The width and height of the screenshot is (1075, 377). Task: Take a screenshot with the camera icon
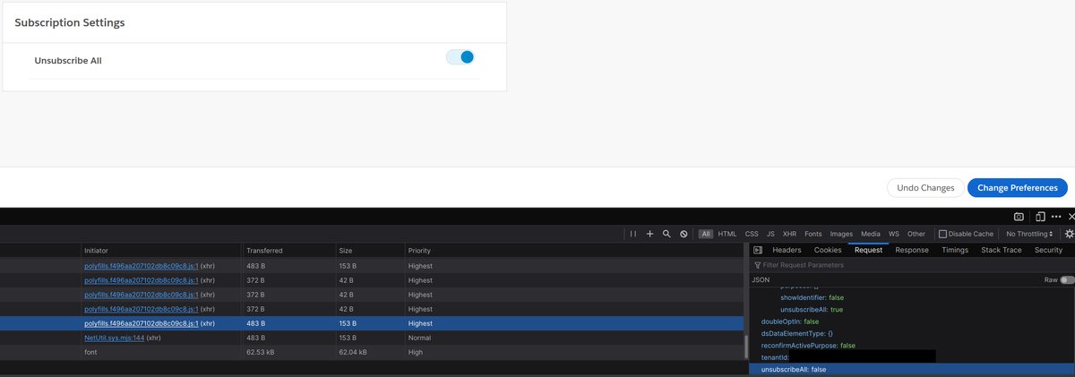[1019, 217]
